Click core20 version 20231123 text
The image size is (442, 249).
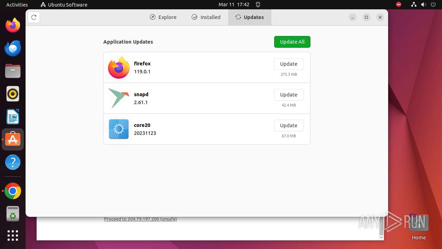click(x=145, y=133)
